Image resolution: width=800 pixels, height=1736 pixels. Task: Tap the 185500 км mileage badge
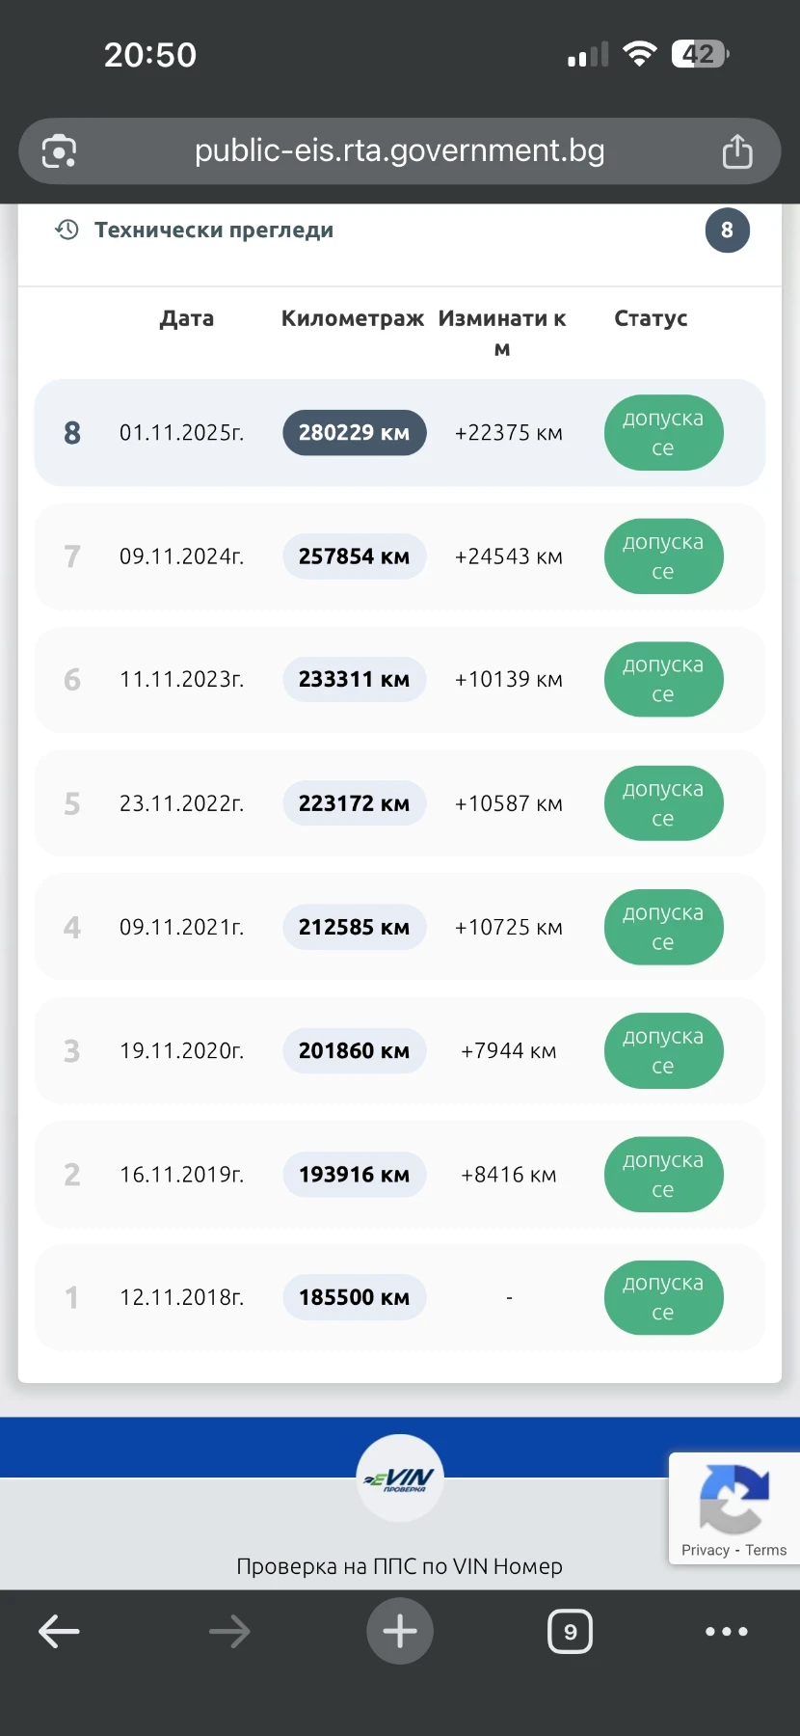pyautogui.click(x=354, y=1297)
